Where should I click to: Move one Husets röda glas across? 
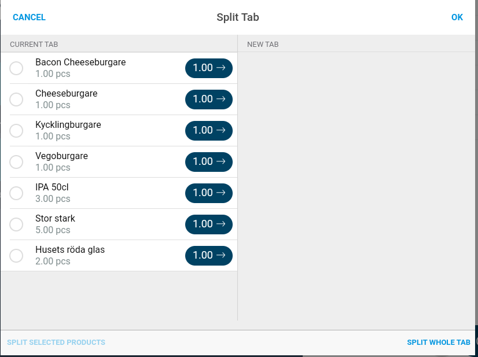(x=209, y=256)
